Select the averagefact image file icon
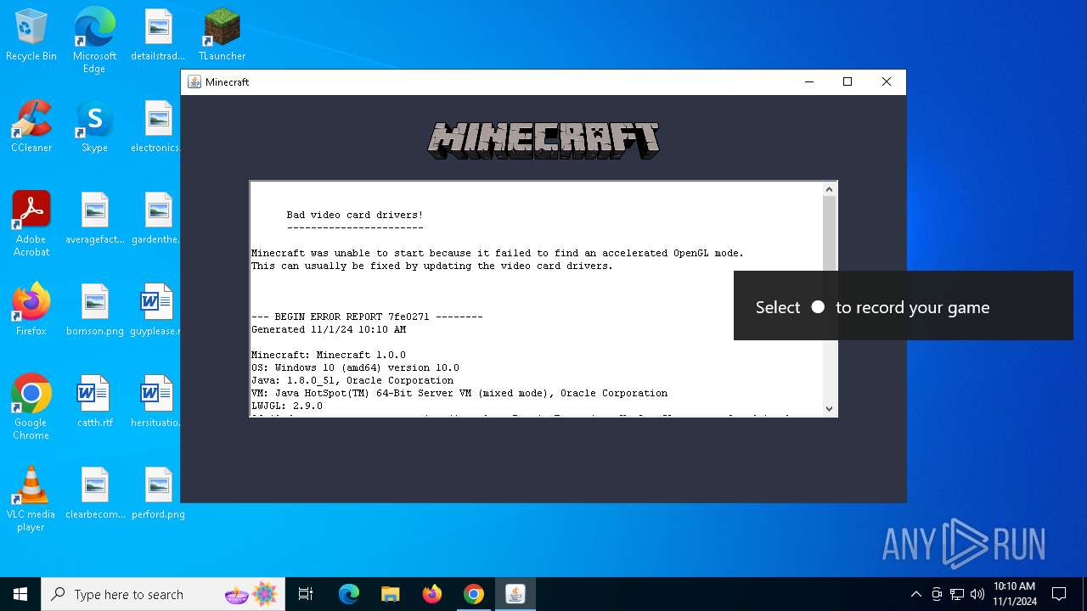This screenshot has height=611, width=1087. tap(94, 219)
